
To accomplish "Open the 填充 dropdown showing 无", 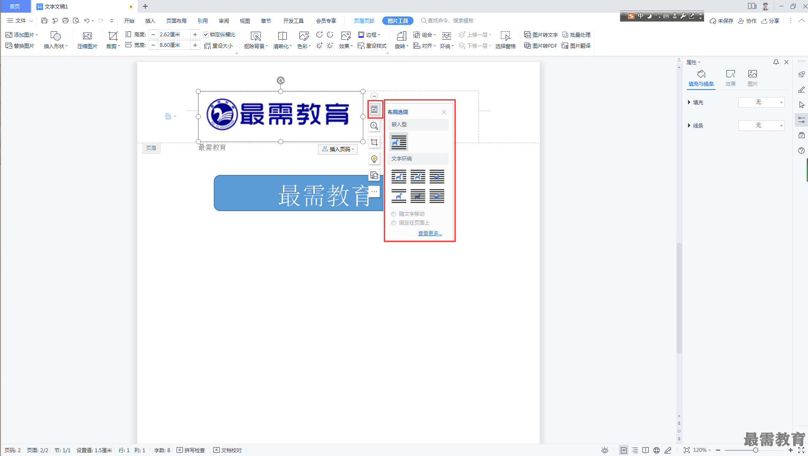I will (x=761, y=102).
